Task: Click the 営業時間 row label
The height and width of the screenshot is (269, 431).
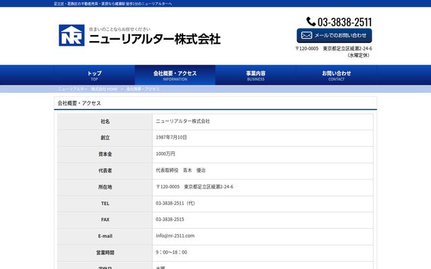Action: (105, 253)
